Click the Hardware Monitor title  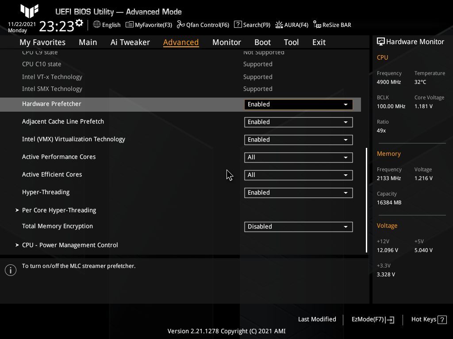415,42
